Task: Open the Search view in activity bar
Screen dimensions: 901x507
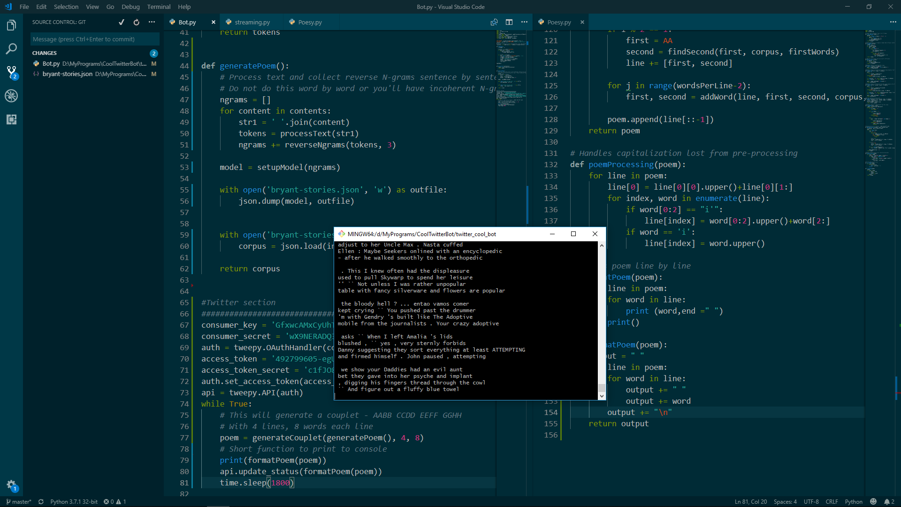Action: click(11, 49)
